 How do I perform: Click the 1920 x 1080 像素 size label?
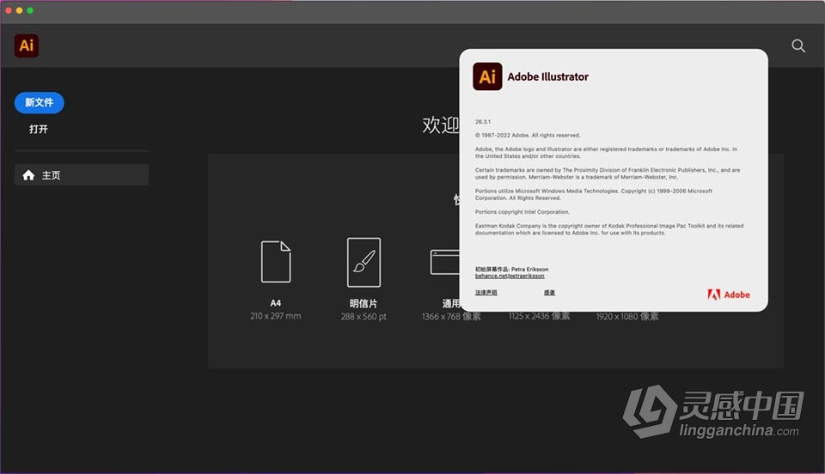click(627, 316)
